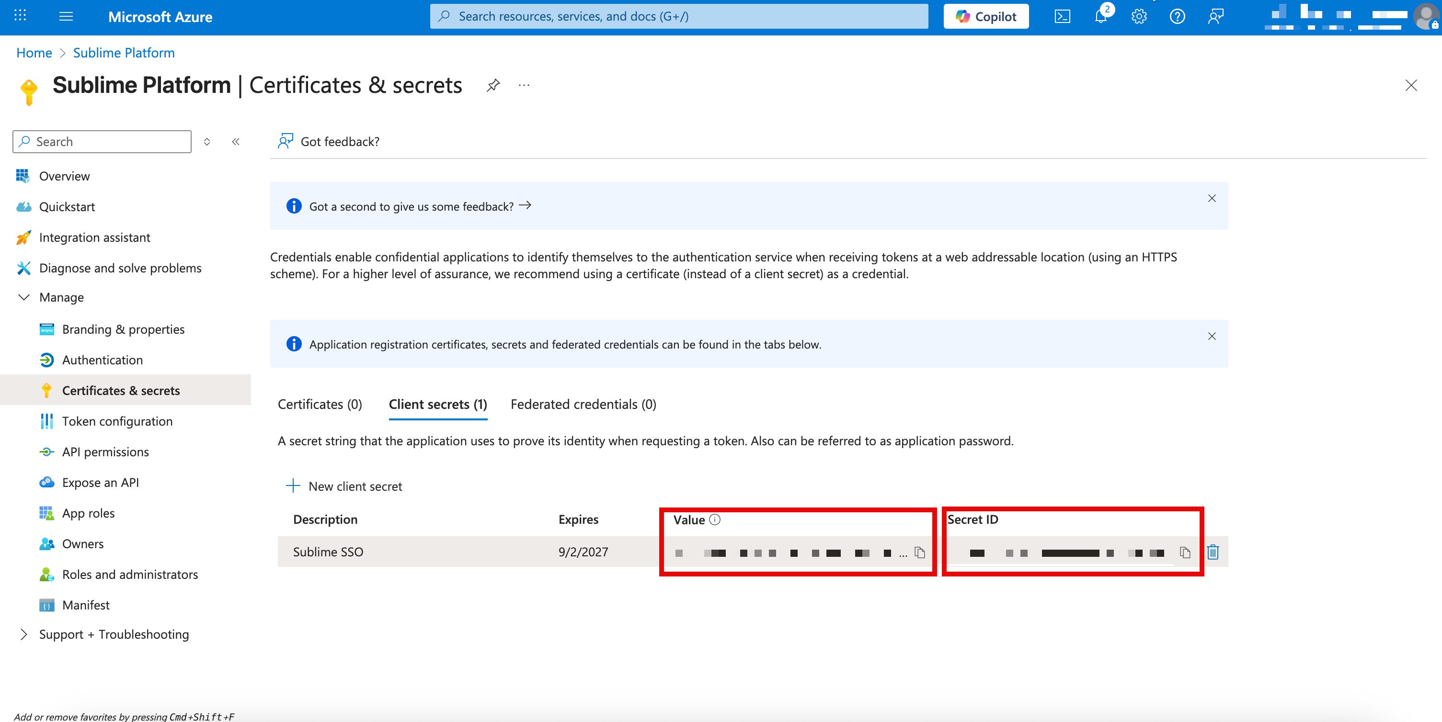
Task: Open the notifications bell
Action: tap(1101, 16)
